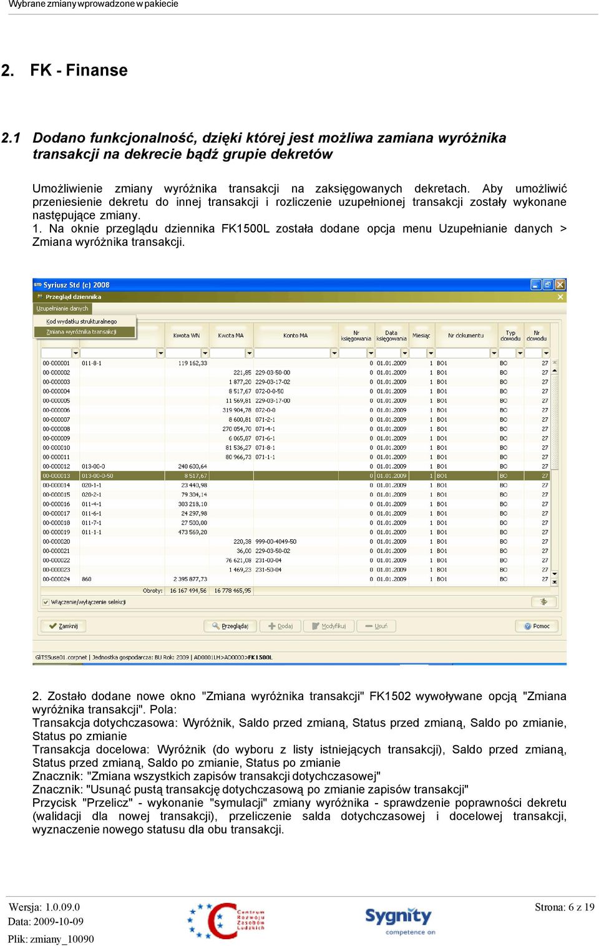
Task: Open the Typ dowodu filter dropdown
Action: click(x=520, y=353)
